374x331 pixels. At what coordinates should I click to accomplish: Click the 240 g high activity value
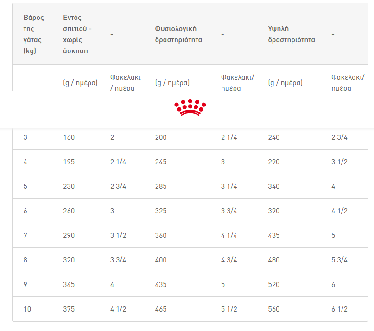274,137
